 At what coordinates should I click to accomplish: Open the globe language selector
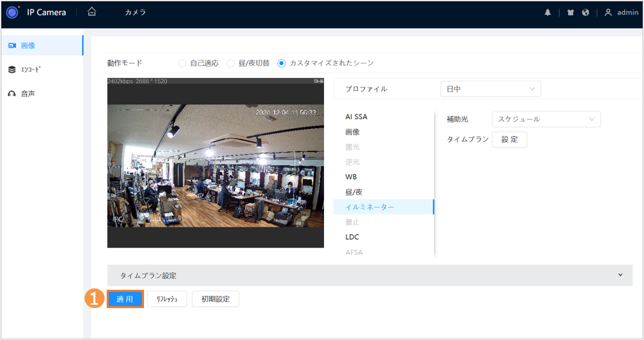[x=586, y=13]
